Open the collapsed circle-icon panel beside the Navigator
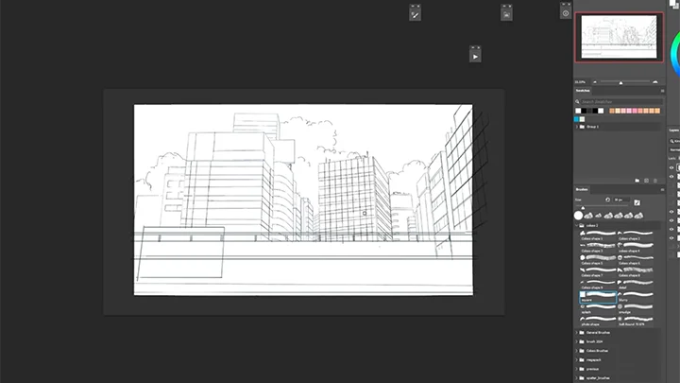 pyautogui.click(x=566, y=13)
